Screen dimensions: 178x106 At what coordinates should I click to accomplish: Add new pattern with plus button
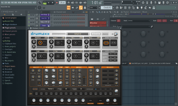(113, 8)
